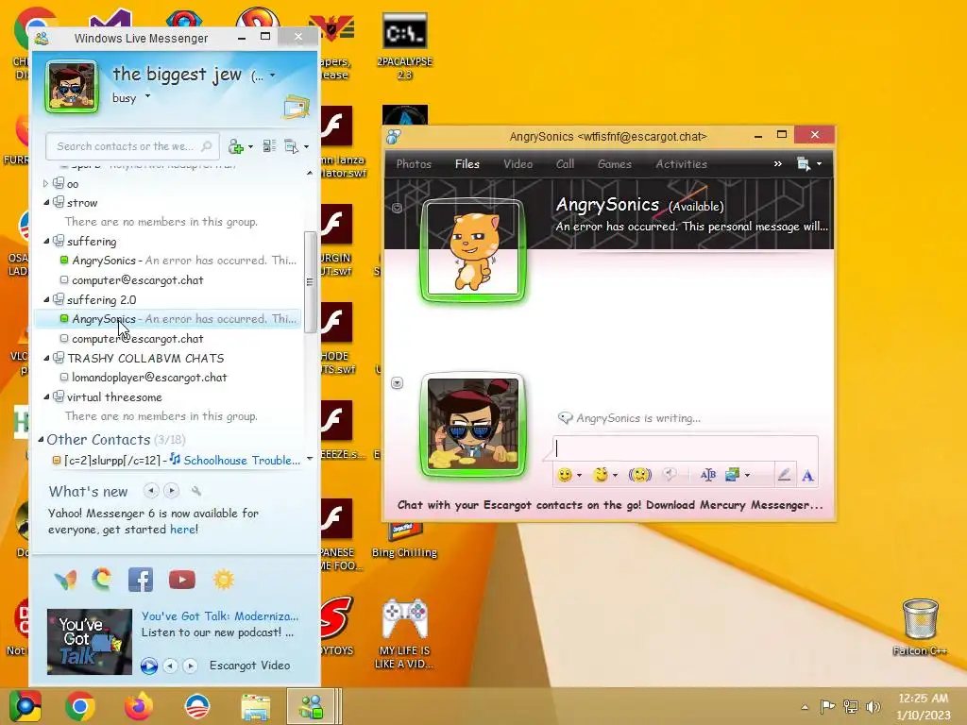
Task: Click the volume icon in system tray
Action: pyautogui.click(x=873, y=706)
